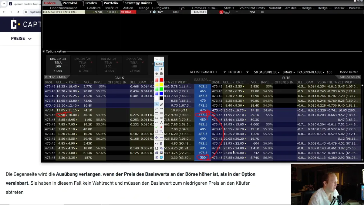Image resolution: width=364 pixels, height=205 pixels.
Task: Open Meine Ketten
Action: click(x=349, y=72)
